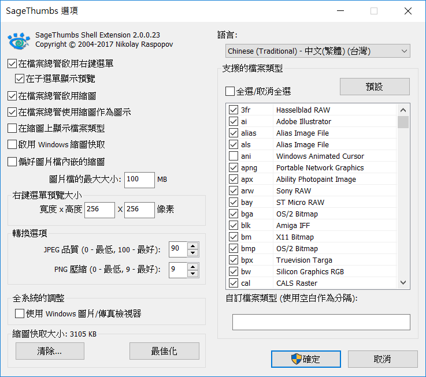Focus the preview height 高度 field
Screen dimensions: 426x377
click(x=139, y=210)
